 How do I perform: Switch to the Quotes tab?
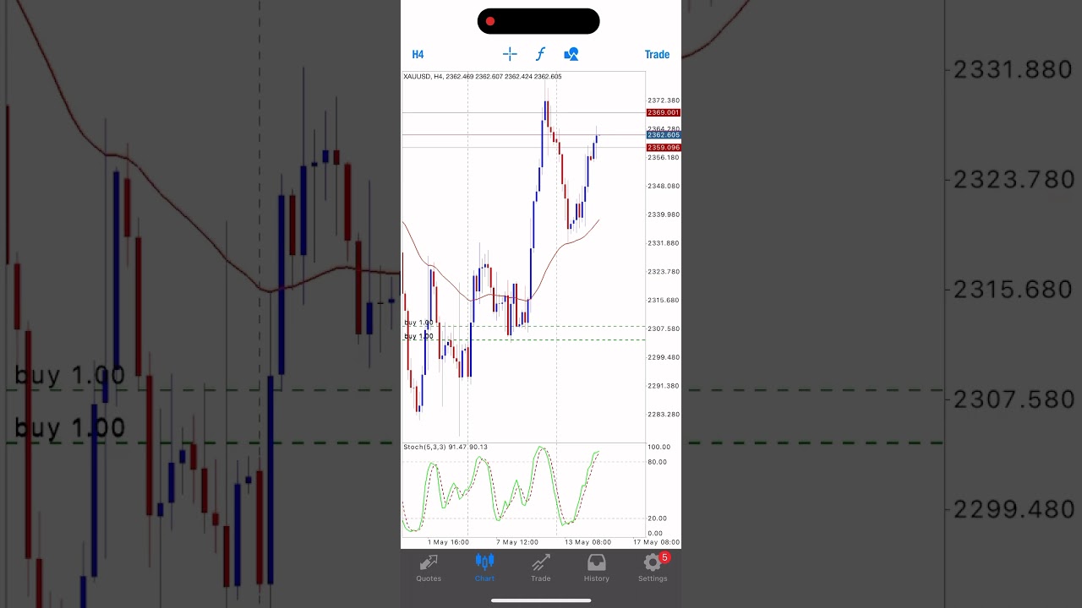click(x=429, y=568)
